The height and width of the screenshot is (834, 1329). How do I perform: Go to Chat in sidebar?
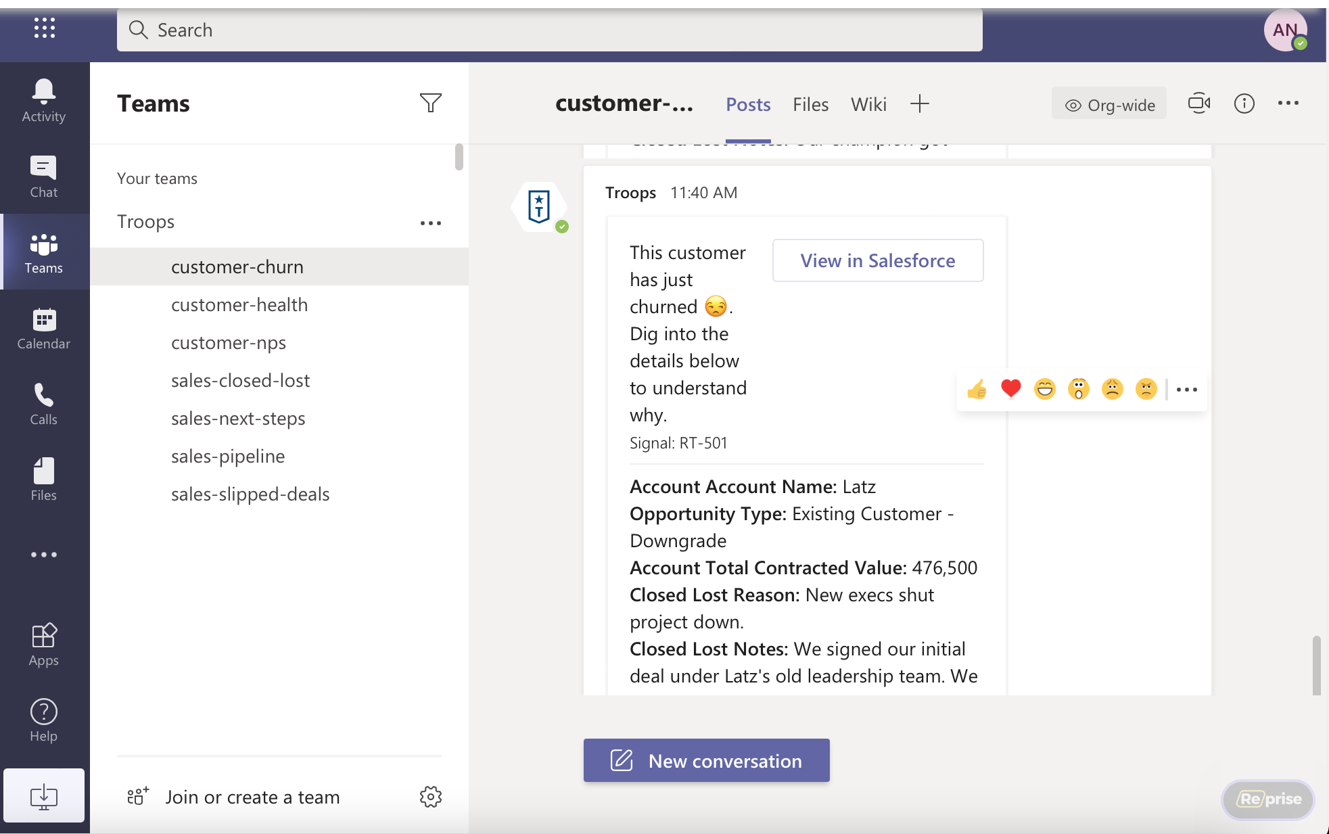point(44,177)
